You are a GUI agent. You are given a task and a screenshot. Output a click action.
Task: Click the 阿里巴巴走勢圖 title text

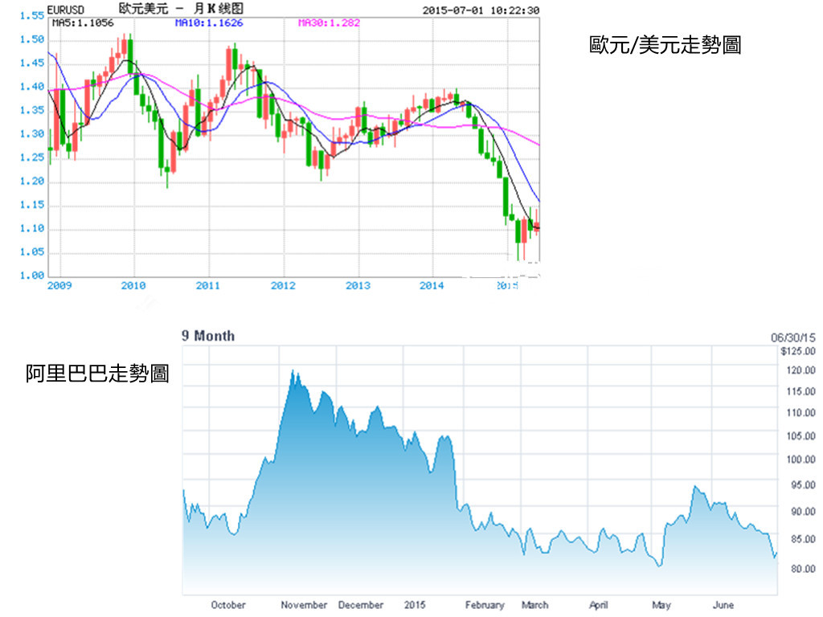[x=96, y=374]
